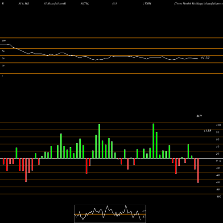Viewport: 223px width, 223px height.
Task: Click the MR axis label -20
Action: (x=218, y=168)
